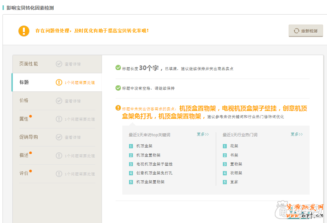Click keyword 机顶盒架 ranked first

click(144, 146)
